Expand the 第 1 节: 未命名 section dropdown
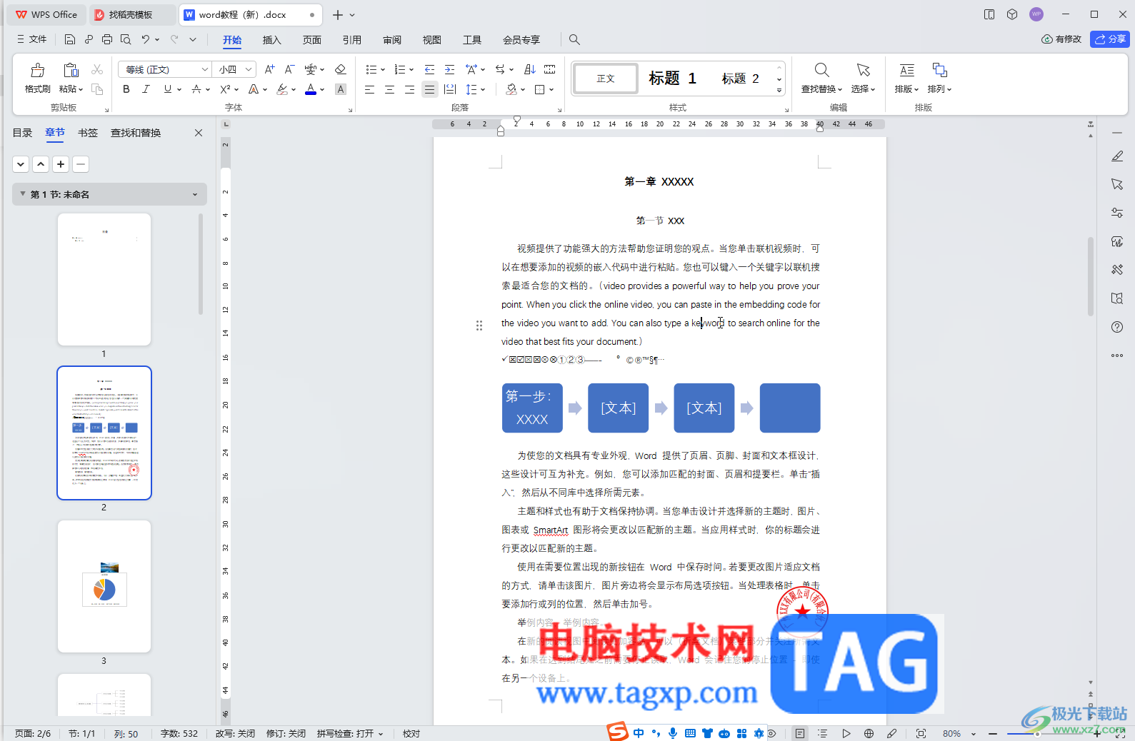1135x741 pixels. [x=195, y=194]
